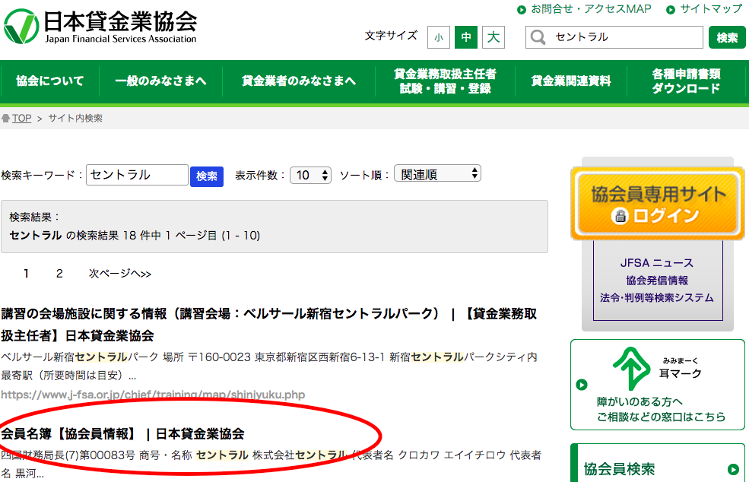Image resolution: width=749 pixels, height=482 pixels.
Task: Click the Japan Financial Services Association logo
Action: tap(100, 27)
